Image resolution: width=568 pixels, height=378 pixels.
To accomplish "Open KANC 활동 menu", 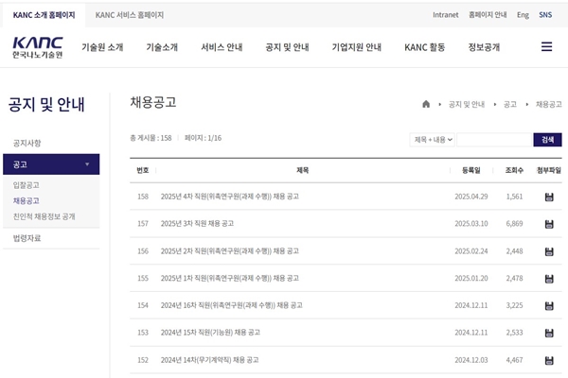I will 424,47.
